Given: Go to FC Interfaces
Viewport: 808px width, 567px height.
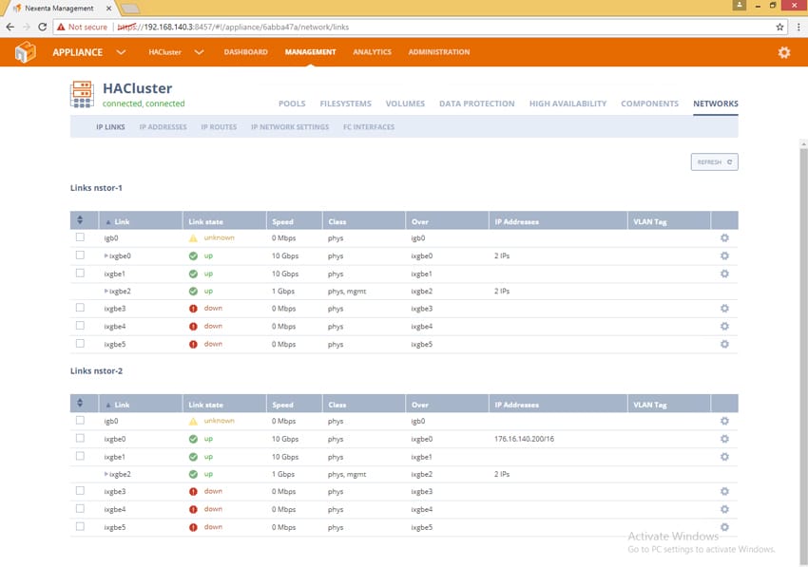Looking at the screenshot, I should coord(369,126).
